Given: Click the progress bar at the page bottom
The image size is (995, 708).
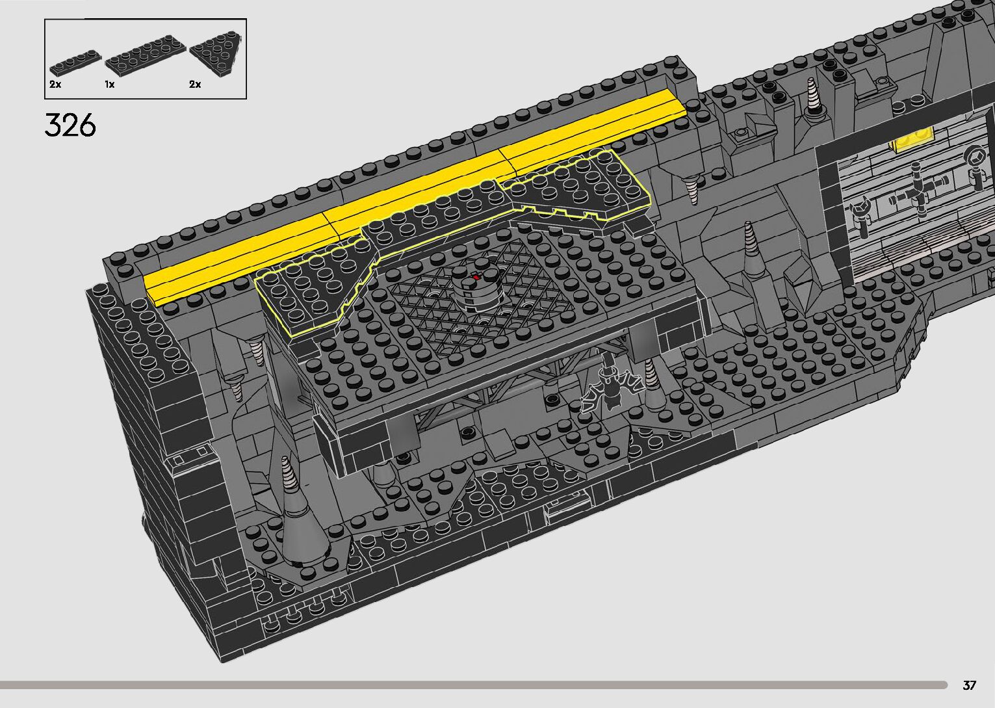Looking at the screenshot, I should pyautogui.click(x=473, y=685).
